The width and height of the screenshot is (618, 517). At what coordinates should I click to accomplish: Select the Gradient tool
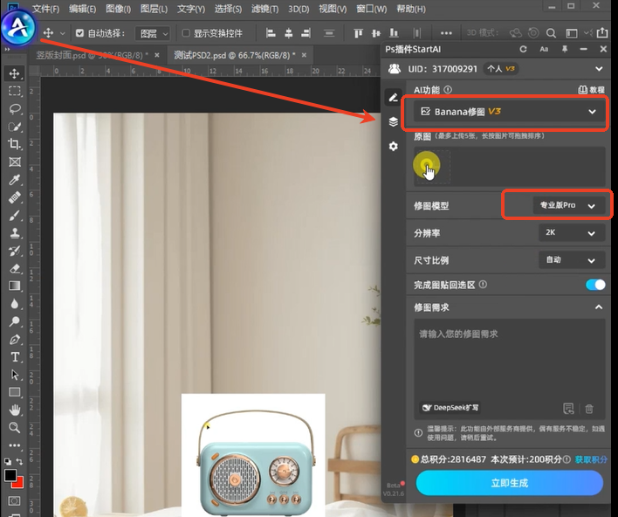[15, 286]
